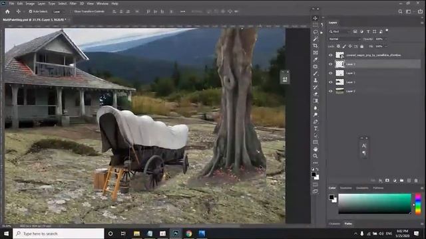The image size is (426, 239).
Task: Open the Opacity dropdown arrow
Action: coord(386,39)
